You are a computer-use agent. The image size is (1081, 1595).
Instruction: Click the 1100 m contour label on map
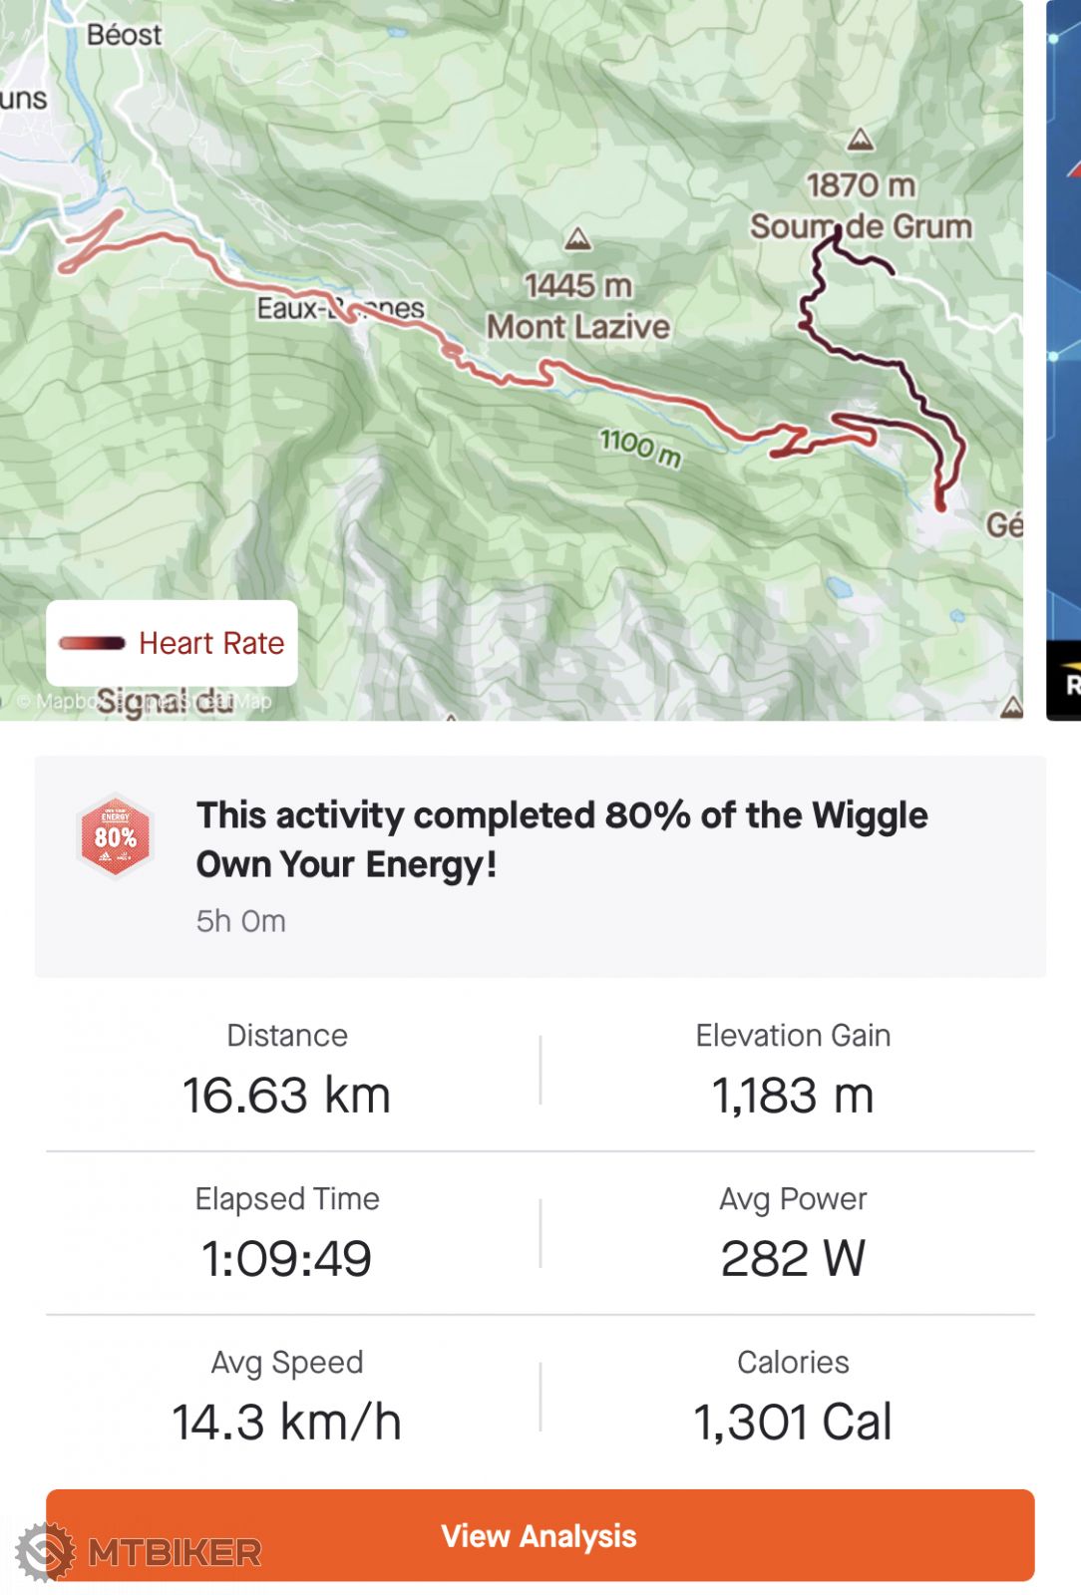click(640, 446)
